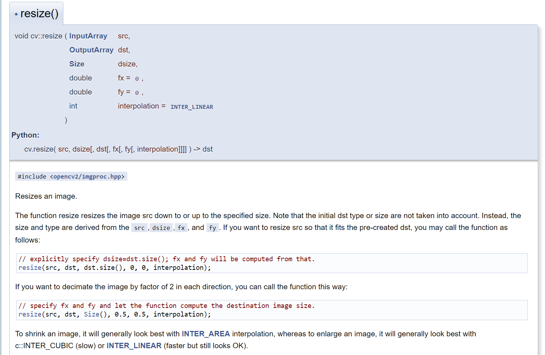The height and width of the screenshot is (355, 545).
Task: Open the OutputArray type link
Action: [91, 50]
